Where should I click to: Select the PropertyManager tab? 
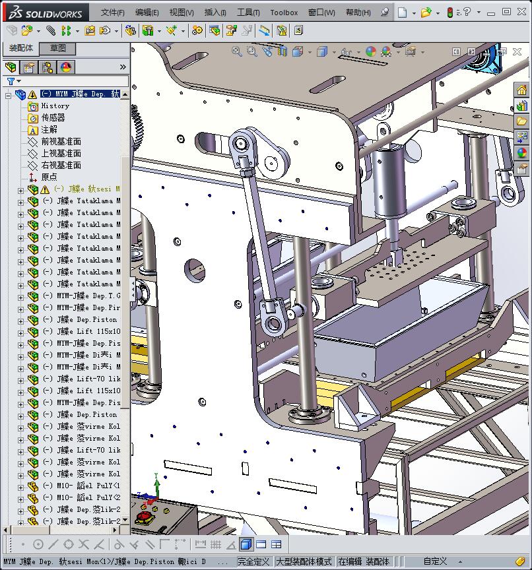click(29, 67)
